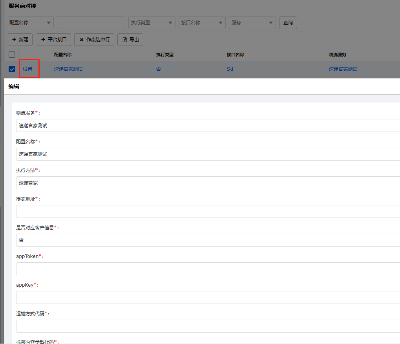Click the 否 value in 执行类型 column
Image resolution: width=400 pixels, height=344 pixels.
(159, 69)
